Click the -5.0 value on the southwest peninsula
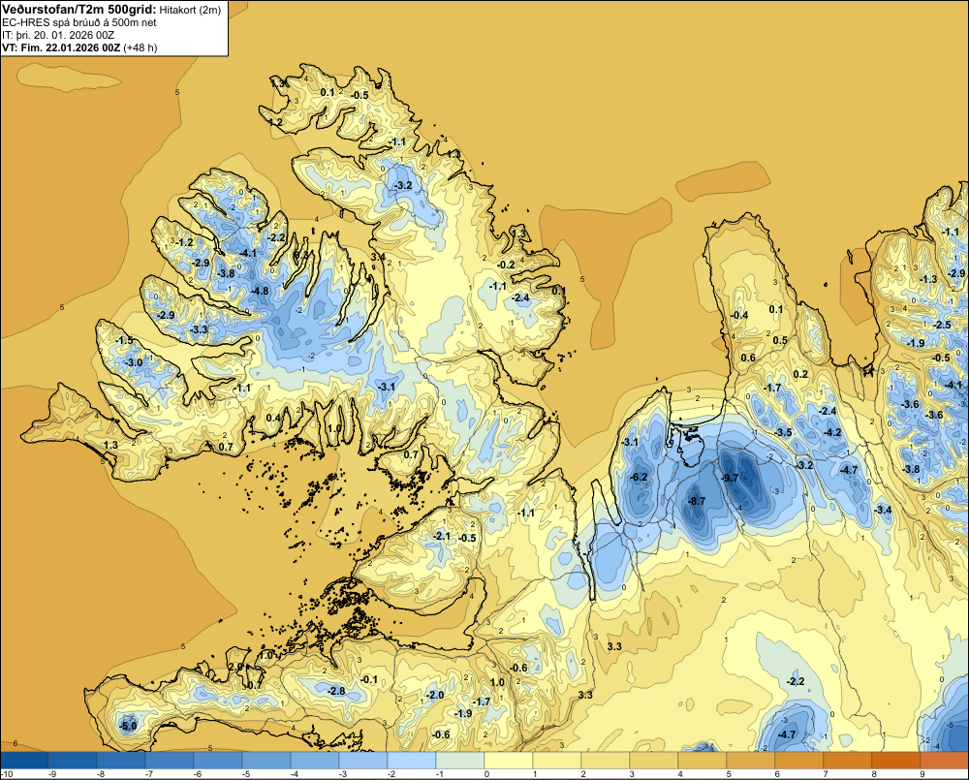Image resolution: width=969 pixels, height=780 pixels. 128,726
